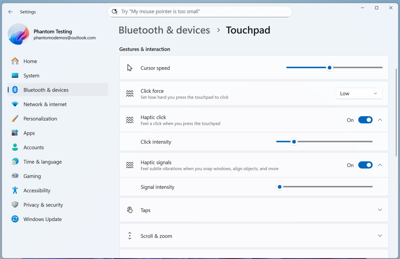Turn off the Haptic click toggle
The image size is (400, 259).
click(365, 120)
